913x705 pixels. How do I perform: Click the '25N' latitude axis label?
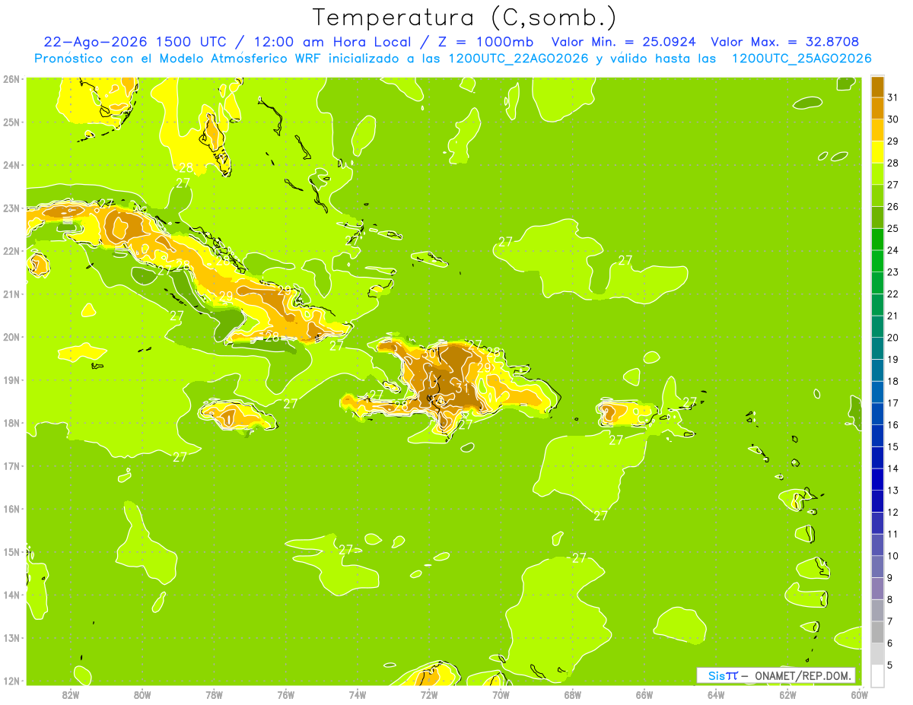pos(12,122)
